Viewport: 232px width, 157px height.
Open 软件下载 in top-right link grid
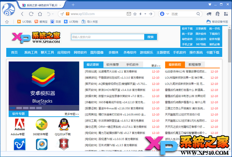pos(187,28)
